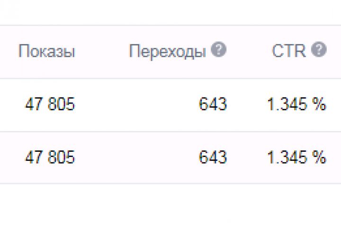The width and height of the screenshot is (341, 227).
Task: Click blank area left of bottom row's 47 805
Action: (x=10, y=157)
